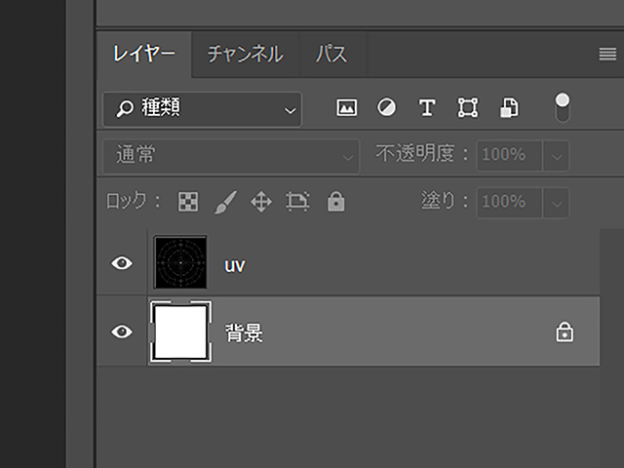Lock transparent pixels checkerboard icon
This screenshot has width=624, height=468.
pos(188,202)
